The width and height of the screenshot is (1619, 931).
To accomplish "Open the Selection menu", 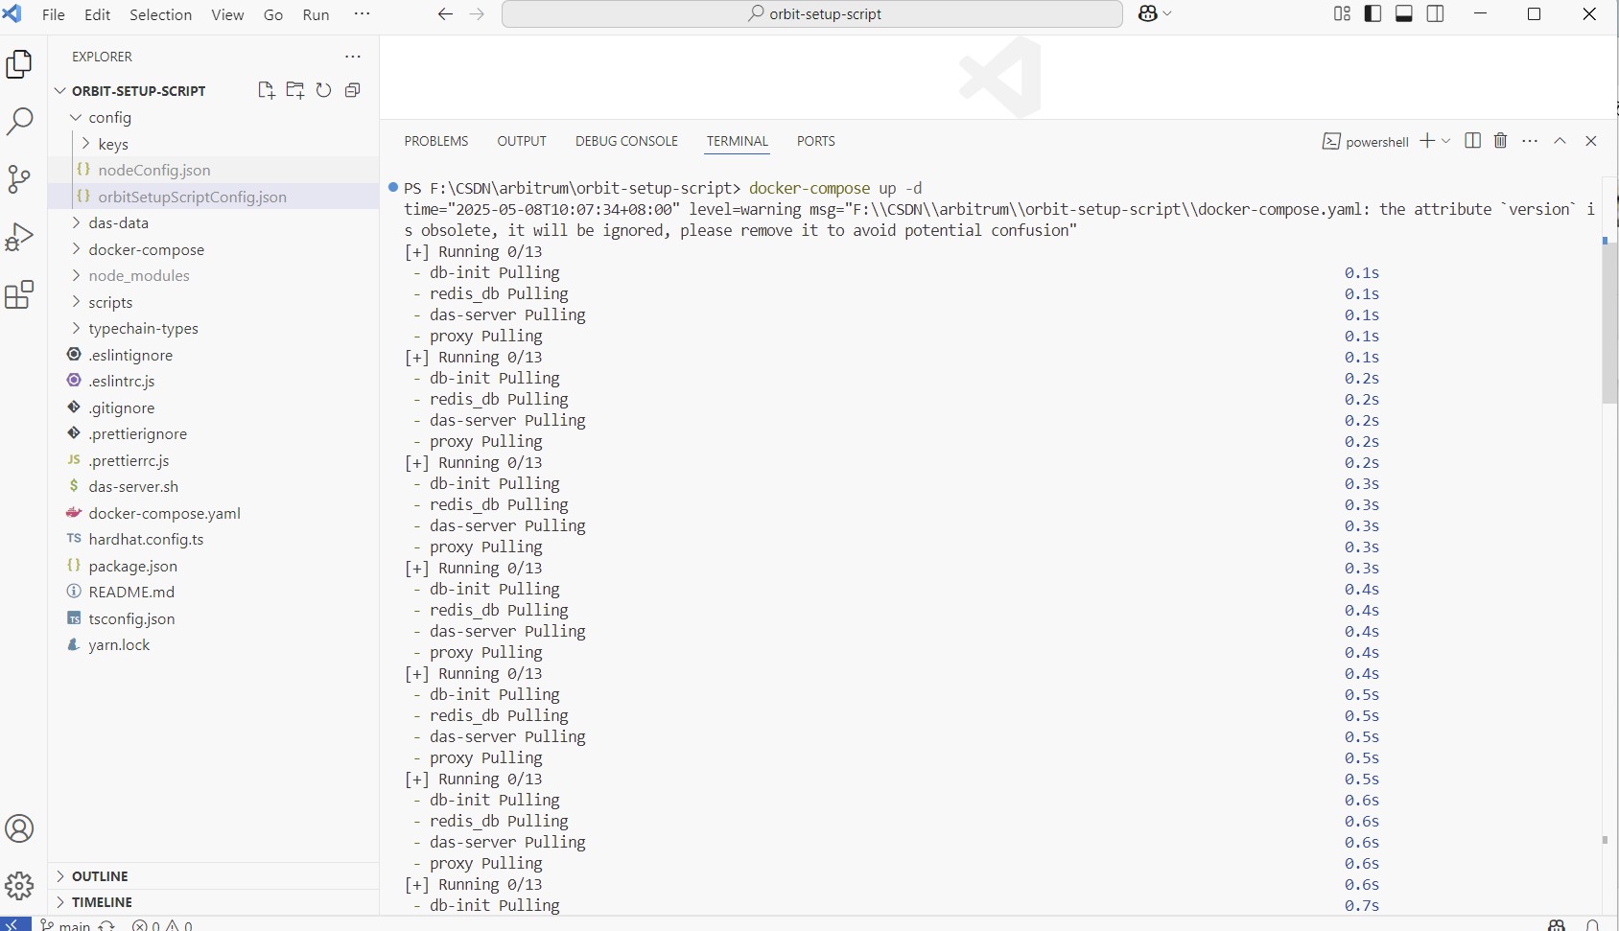I will pos(161,14).
